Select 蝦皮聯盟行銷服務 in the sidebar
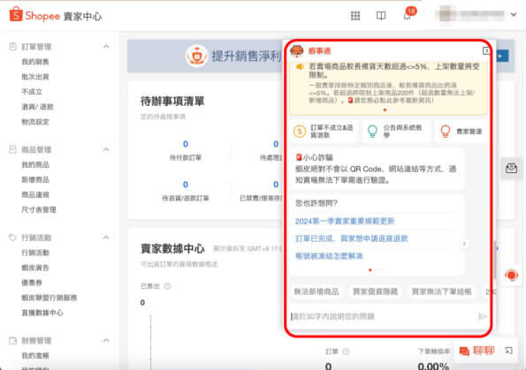This screenshot has width=526, height=370. pyautogui.click(x=50, y=298)
